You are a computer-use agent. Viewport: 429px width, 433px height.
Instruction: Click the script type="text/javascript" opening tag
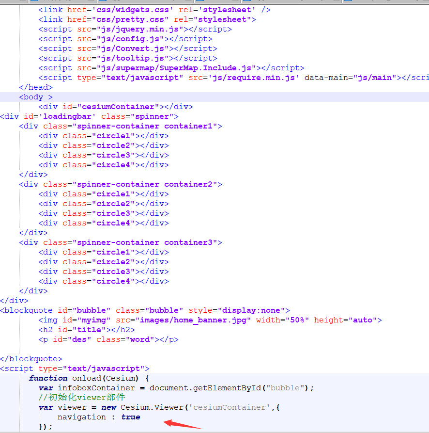pos(75,369)
